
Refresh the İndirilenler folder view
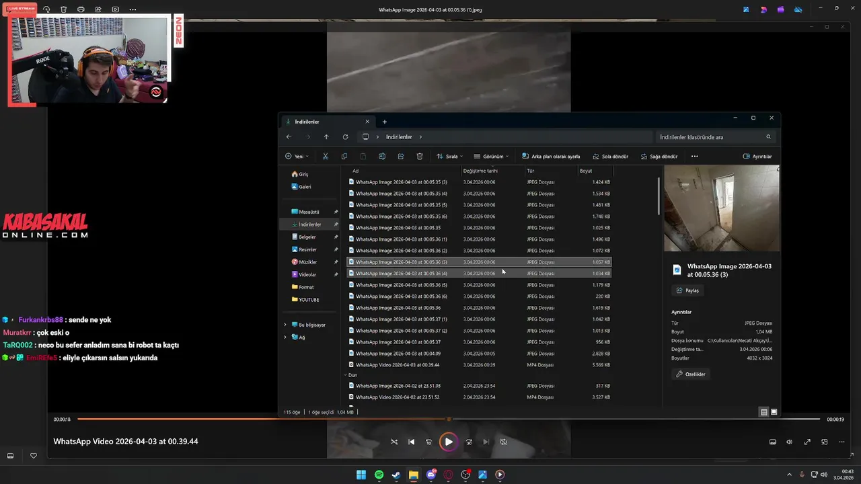[345, 136]
